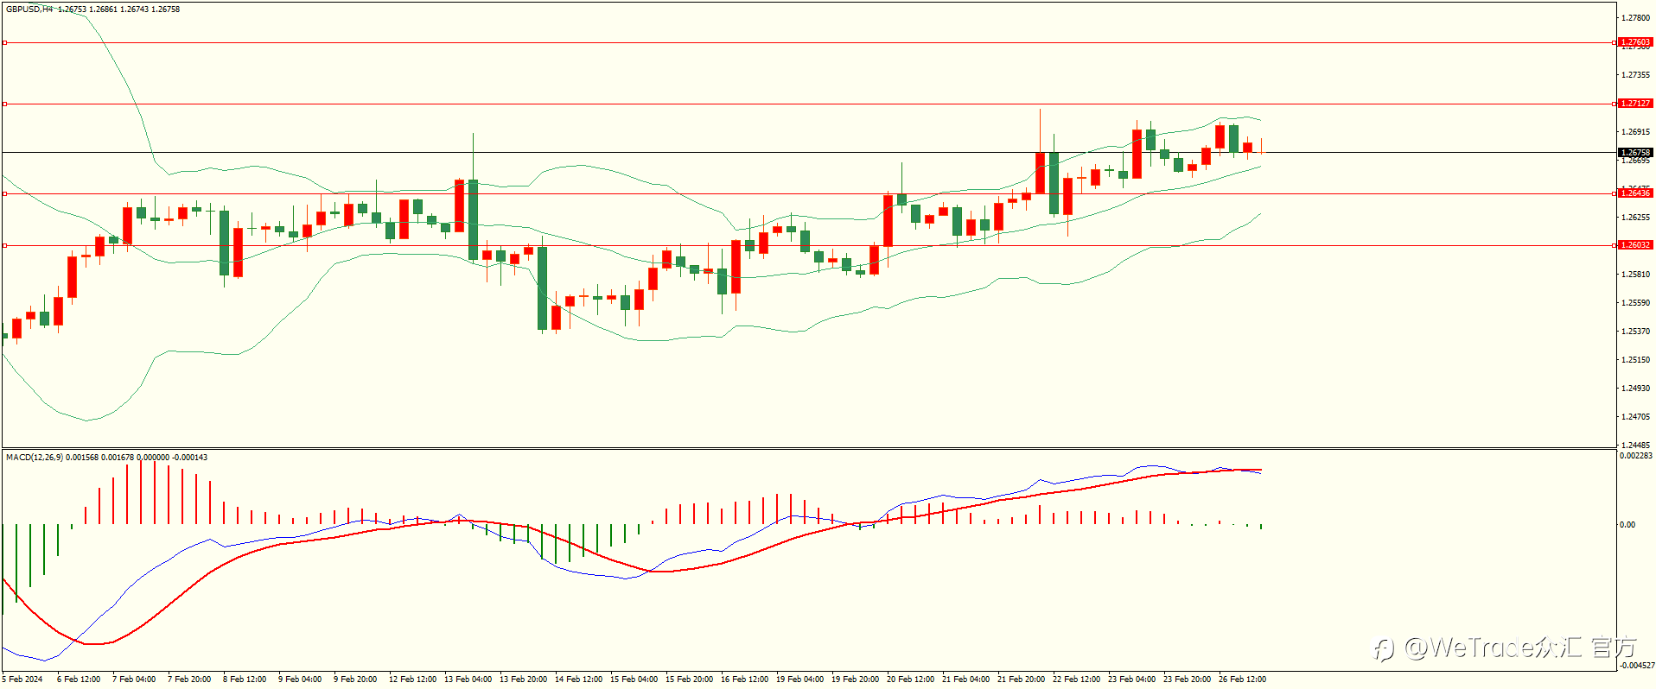Click the 20 Feb 12:00 time axis label
The image size is (1656, 689).
910,680
